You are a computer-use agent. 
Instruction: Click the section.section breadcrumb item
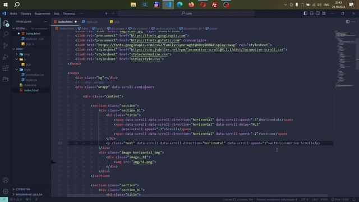163,29
